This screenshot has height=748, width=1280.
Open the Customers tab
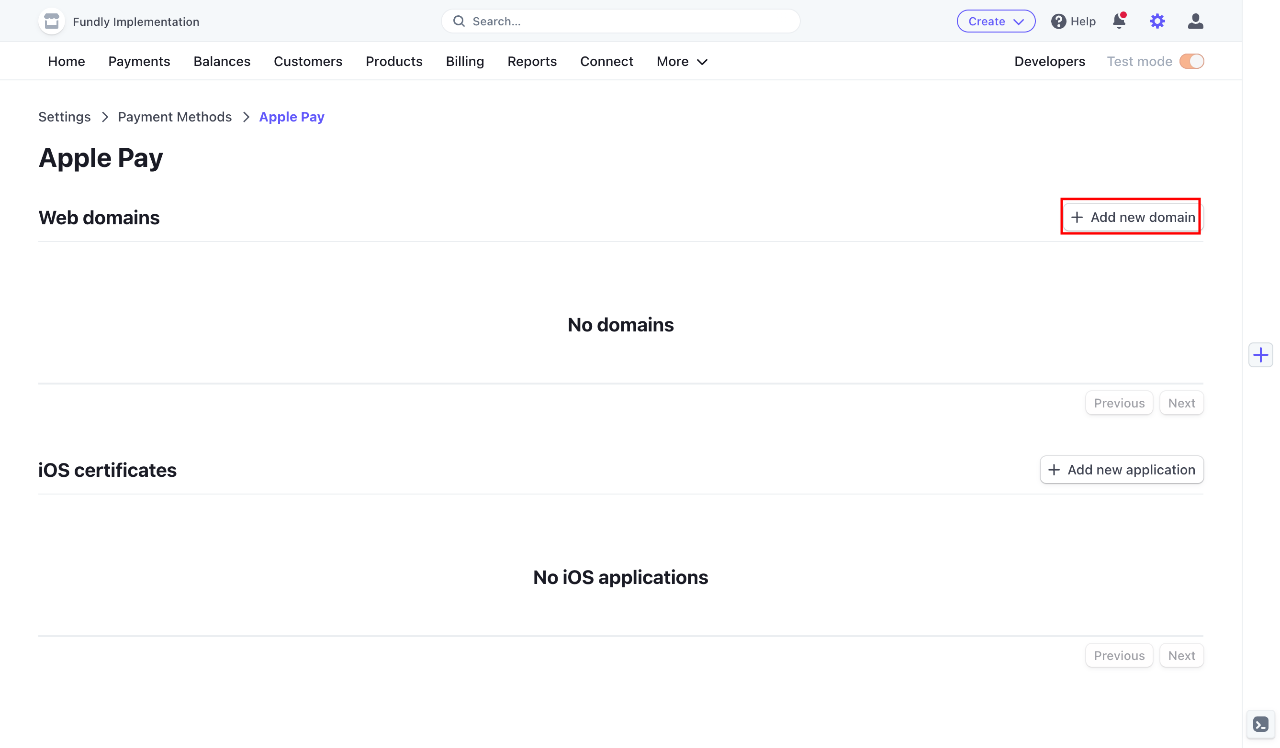pyautogui.click(x=308, y=61)
